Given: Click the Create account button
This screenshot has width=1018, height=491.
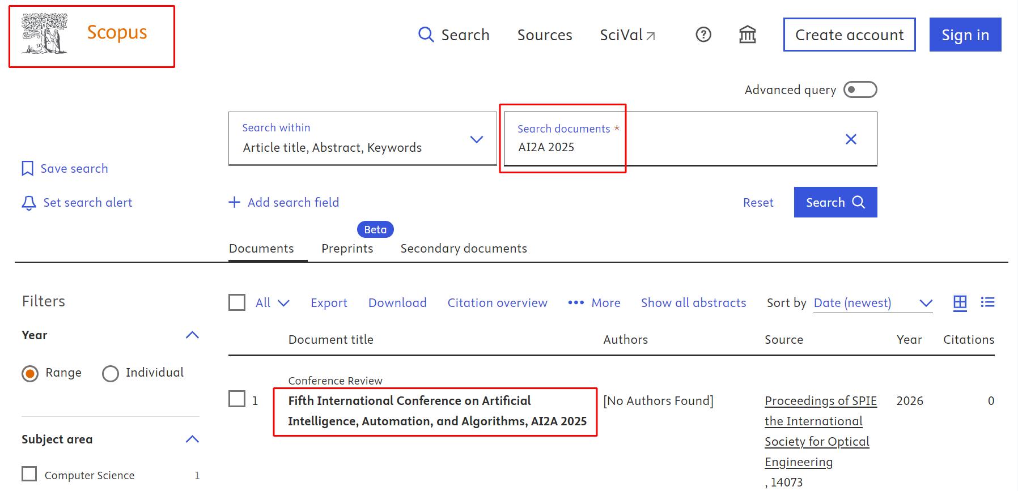Looking at the screenshot, I should (849, 35).
